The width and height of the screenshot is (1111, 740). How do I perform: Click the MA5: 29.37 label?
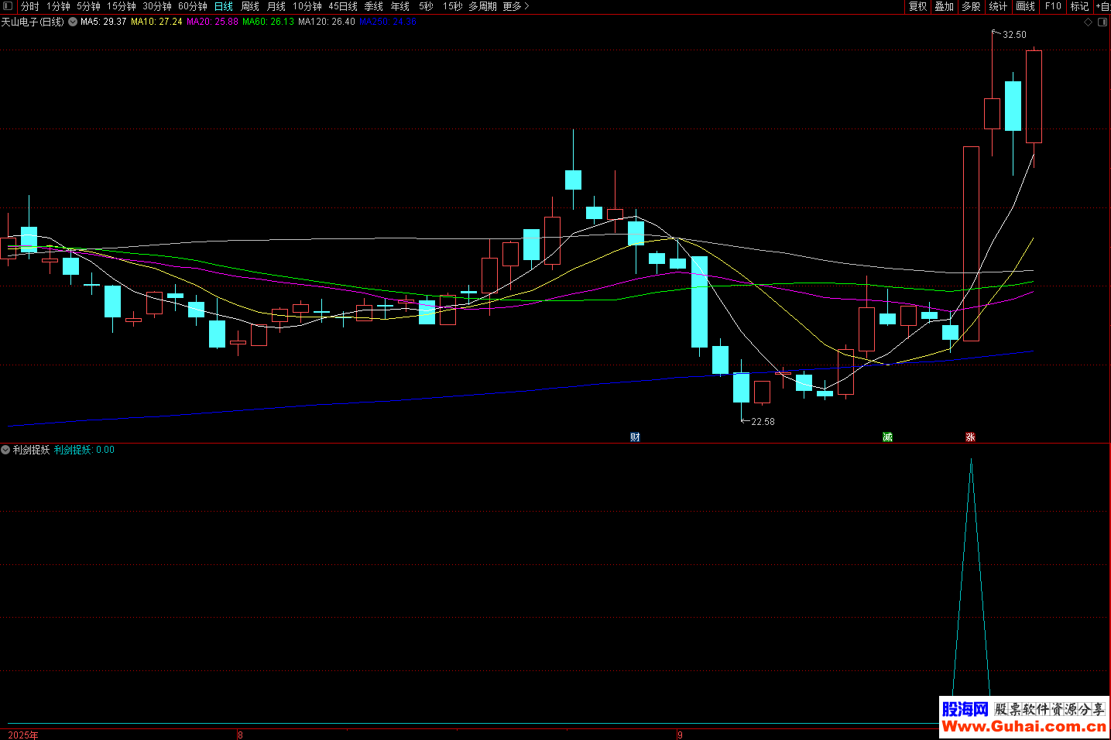104,22
